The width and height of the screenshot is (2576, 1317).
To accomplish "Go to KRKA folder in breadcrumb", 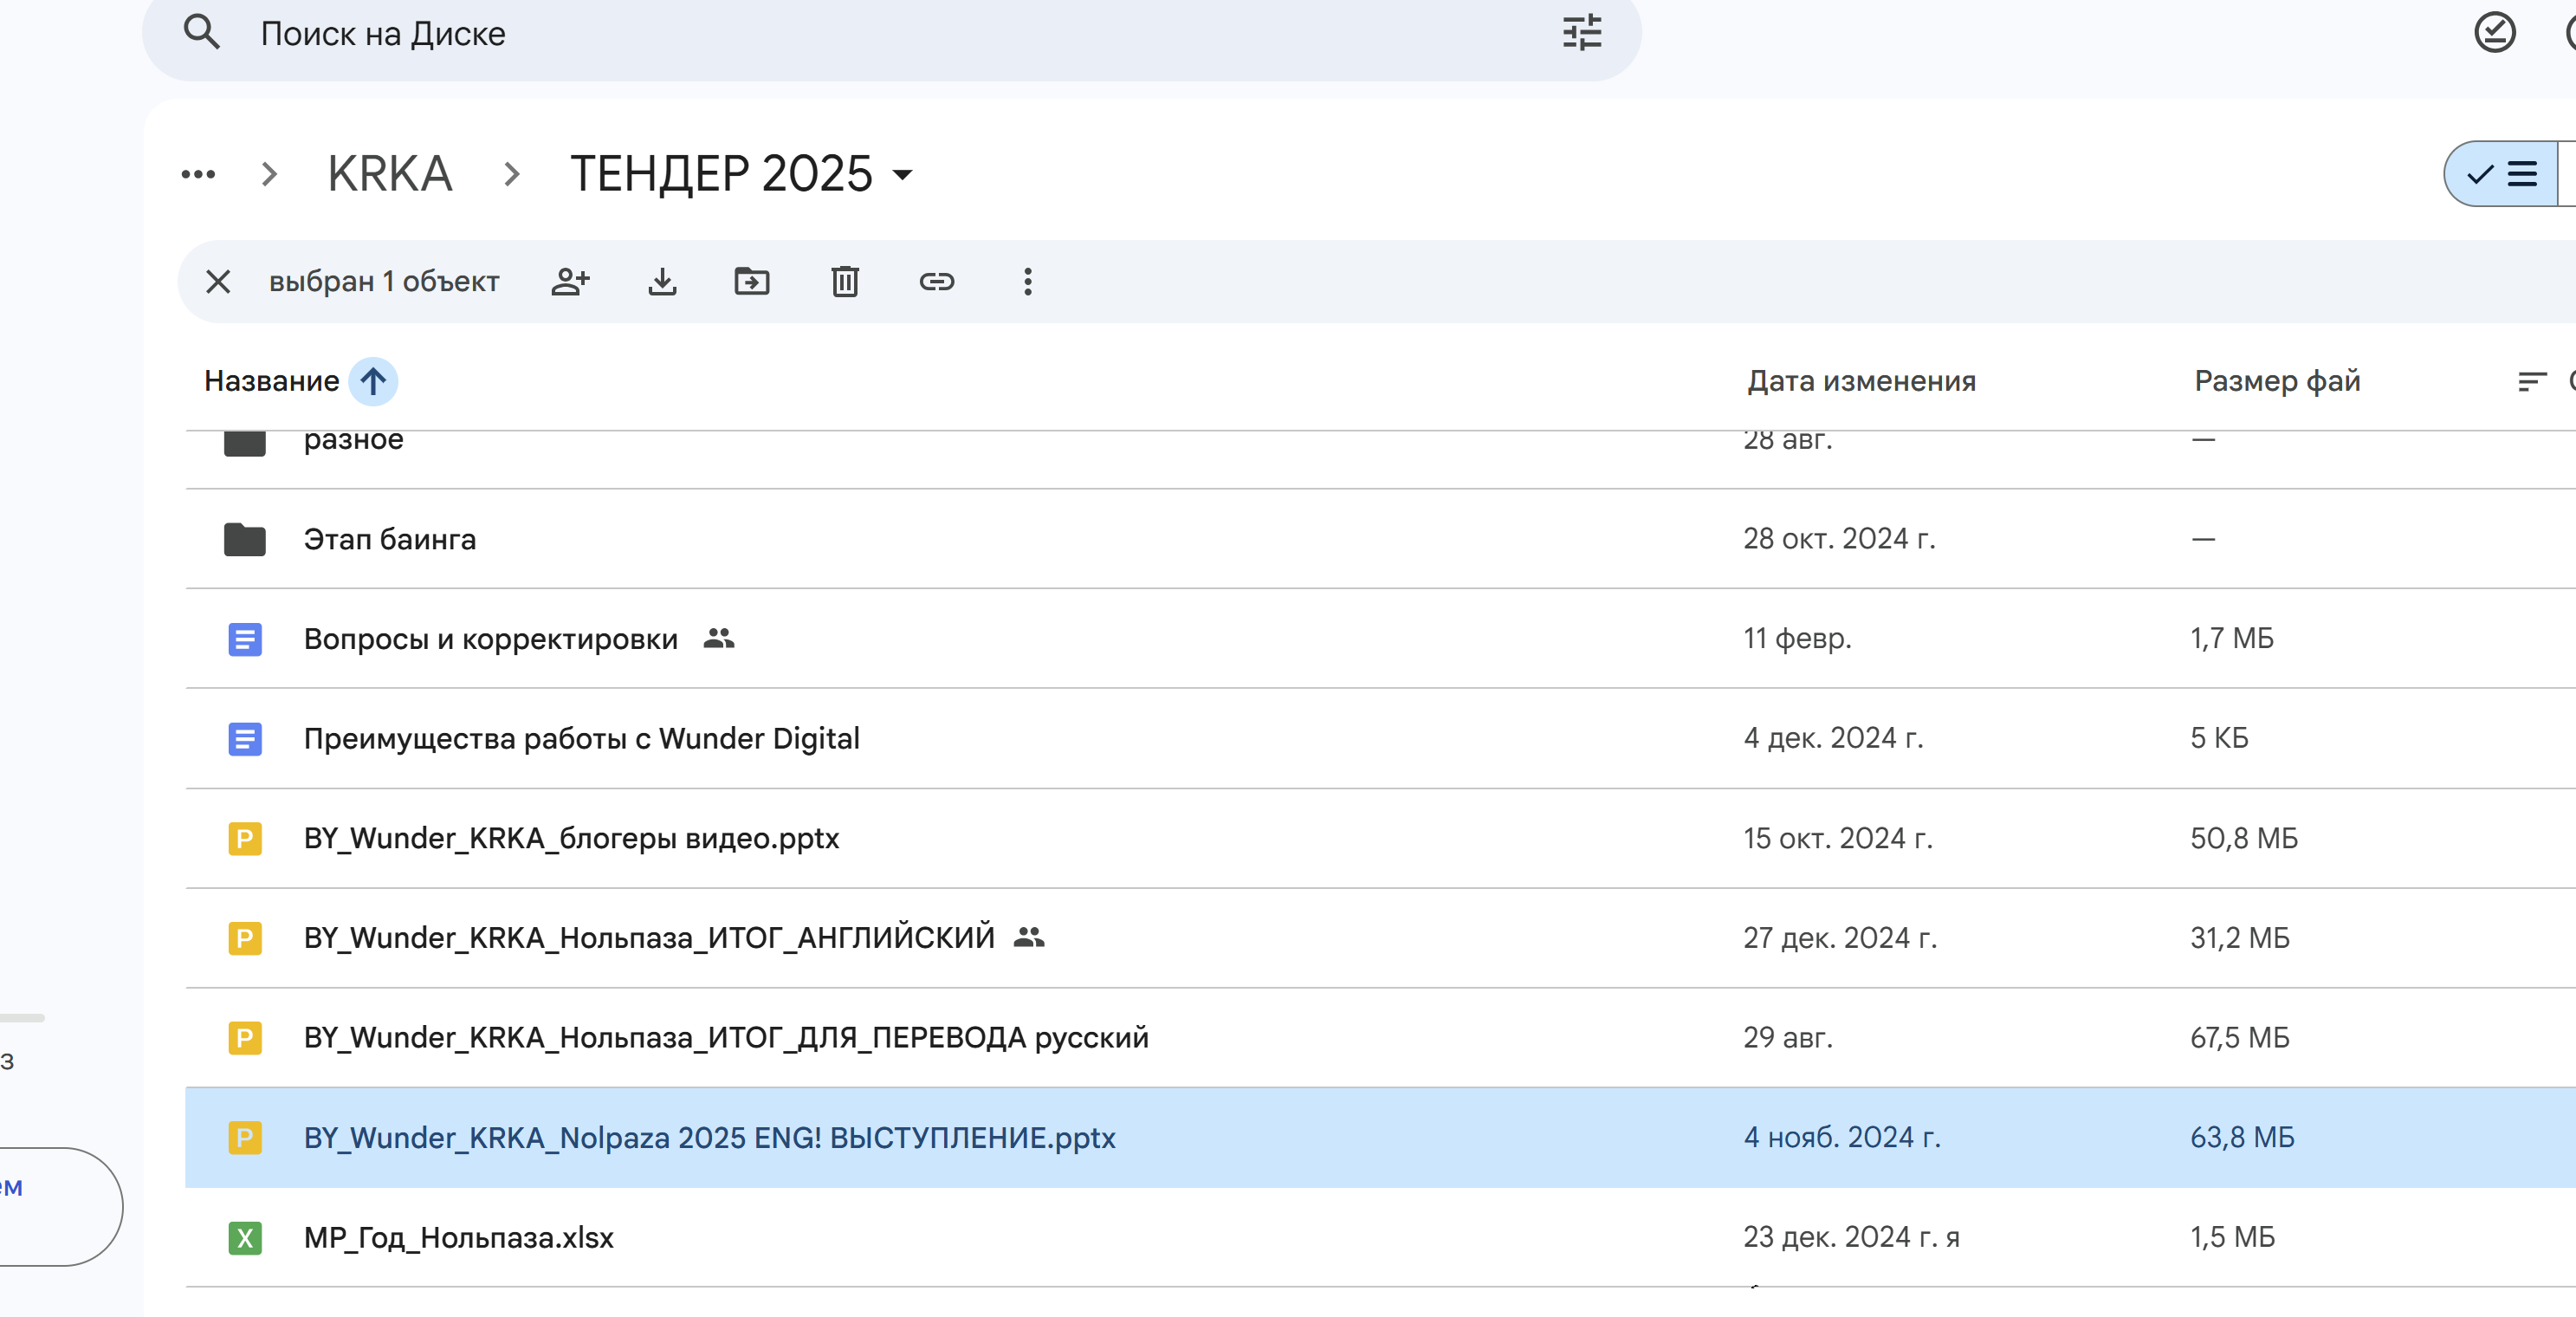I will 390,175.
